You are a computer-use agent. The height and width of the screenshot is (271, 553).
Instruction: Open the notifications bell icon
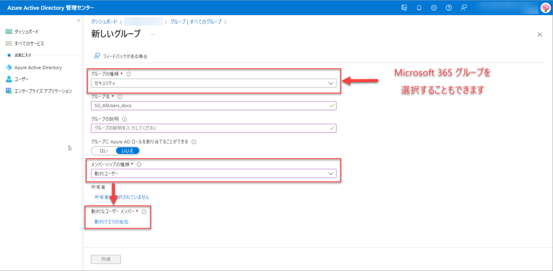419,8
